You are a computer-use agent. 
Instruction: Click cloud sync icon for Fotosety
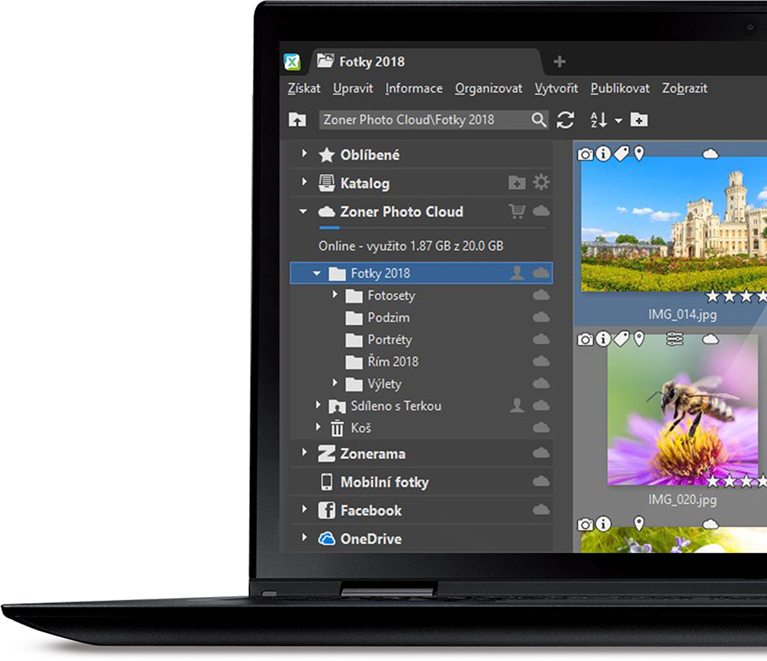[541, 295]
